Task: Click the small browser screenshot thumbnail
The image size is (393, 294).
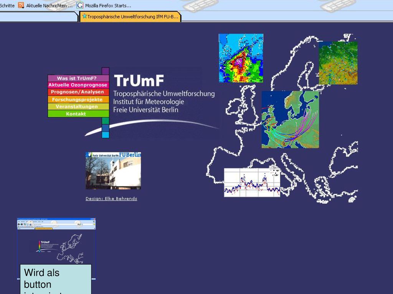Action: point(56,241)
